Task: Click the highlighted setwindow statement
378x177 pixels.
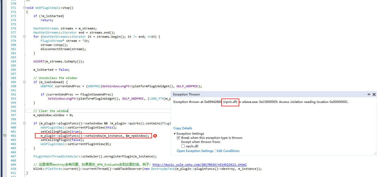Action: pyautogui.click(x=93, y=135)
